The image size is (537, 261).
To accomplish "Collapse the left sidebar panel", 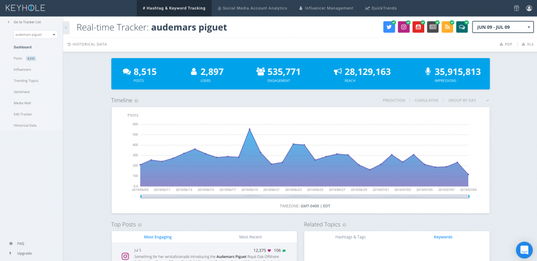I will (x=67, y=28).
